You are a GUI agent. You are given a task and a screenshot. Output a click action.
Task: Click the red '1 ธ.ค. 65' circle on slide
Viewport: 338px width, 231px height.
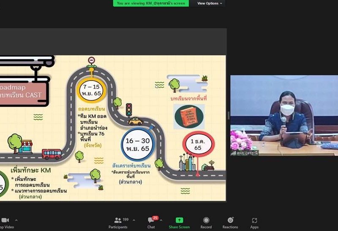[x=198, y=145]
